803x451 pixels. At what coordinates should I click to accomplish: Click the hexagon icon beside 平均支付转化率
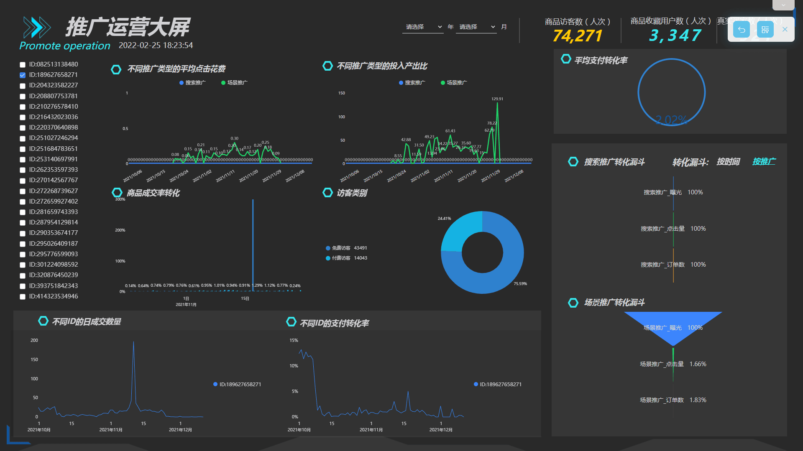point(566,59)
